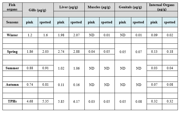This screenshot has width=182, height=114.
Task: Select TPHs gills pink value 4.68
Action: 30,101
